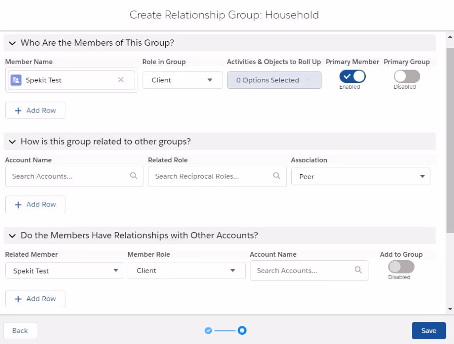
Task: Add Row in group relations section
Action: 35,204
